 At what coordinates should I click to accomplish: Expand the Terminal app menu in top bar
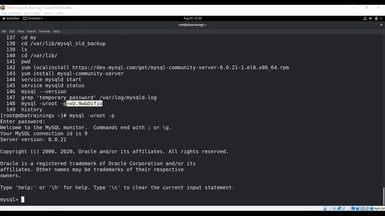point(32,19)
